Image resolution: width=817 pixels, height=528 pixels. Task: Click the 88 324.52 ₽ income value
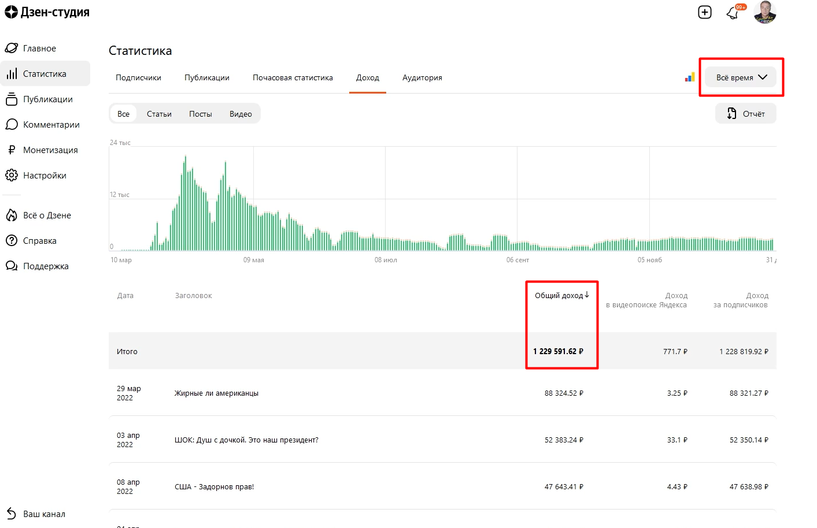click(x=564, y=393)
